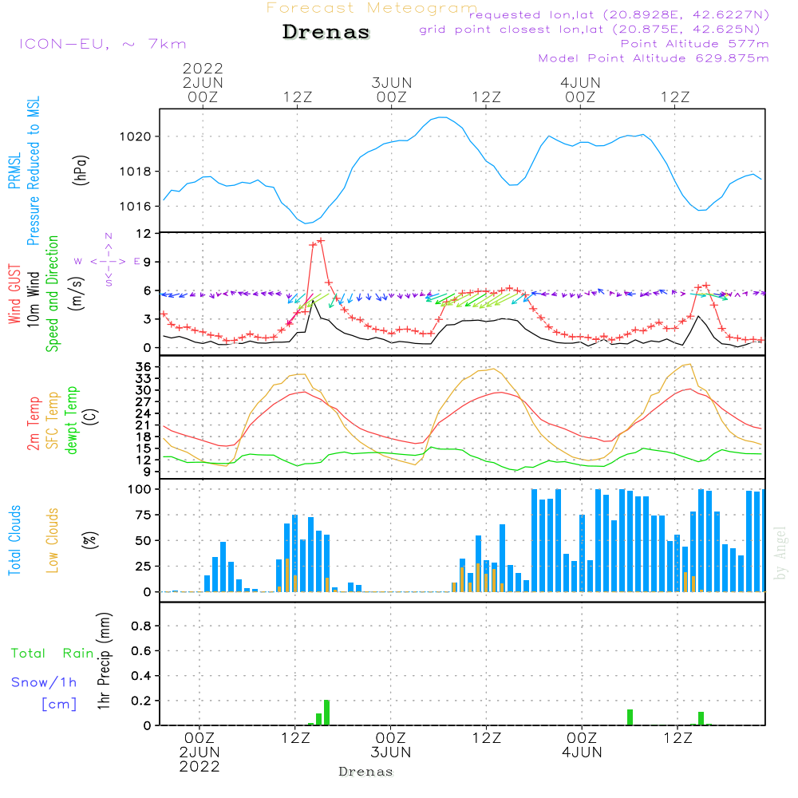Click the Low Clouds legend label
Screen dimensions: 798x798
point(53,540)
